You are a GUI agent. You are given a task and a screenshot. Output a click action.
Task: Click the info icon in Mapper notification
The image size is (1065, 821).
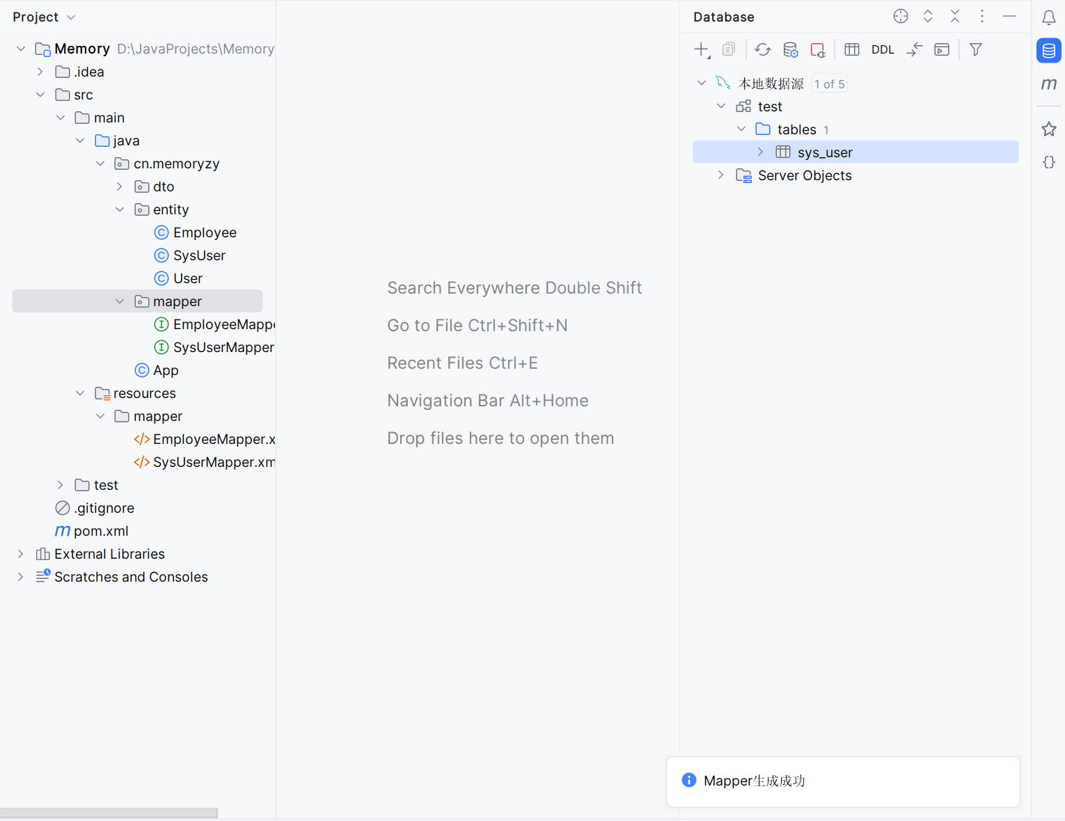(x=688, y=781)
